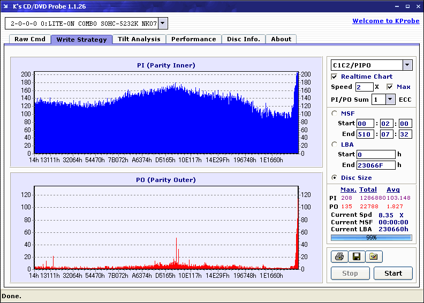Open the Disc Info. tab
424x303 pixels.
coord(243,39)
